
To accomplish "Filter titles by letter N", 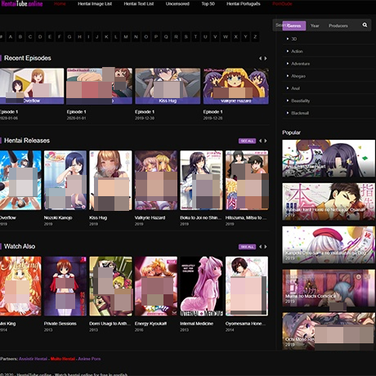I will pyautogui.click(x=136, y=37).
